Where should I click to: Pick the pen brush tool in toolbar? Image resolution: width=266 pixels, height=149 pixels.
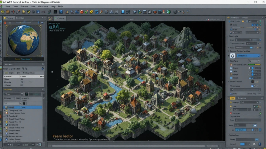coord(18,12)
